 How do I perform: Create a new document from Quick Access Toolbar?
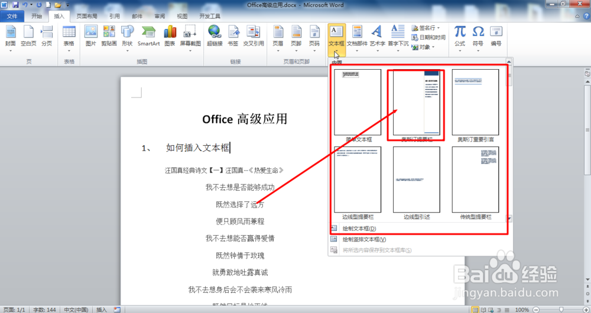pos(48,5)
